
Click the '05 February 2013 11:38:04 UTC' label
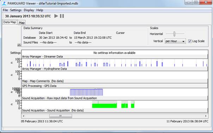tap(42, 121)
